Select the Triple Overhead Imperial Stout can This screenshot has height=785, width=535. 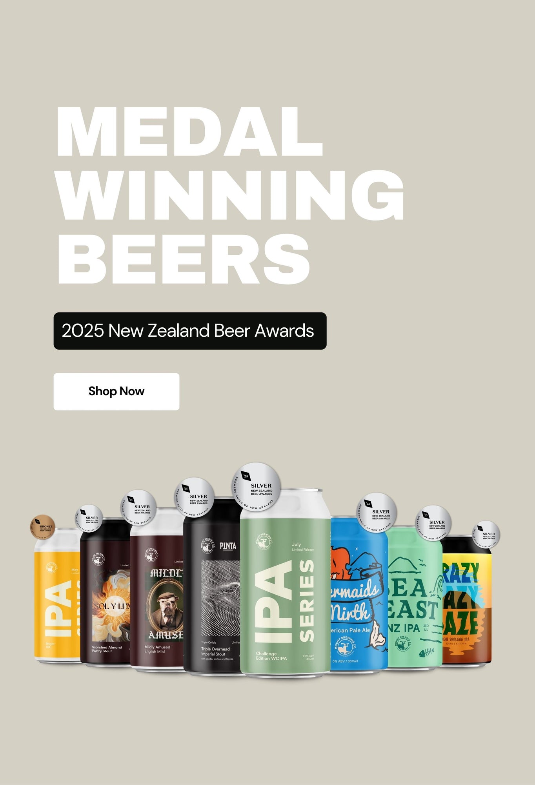(x=212, y=587)
